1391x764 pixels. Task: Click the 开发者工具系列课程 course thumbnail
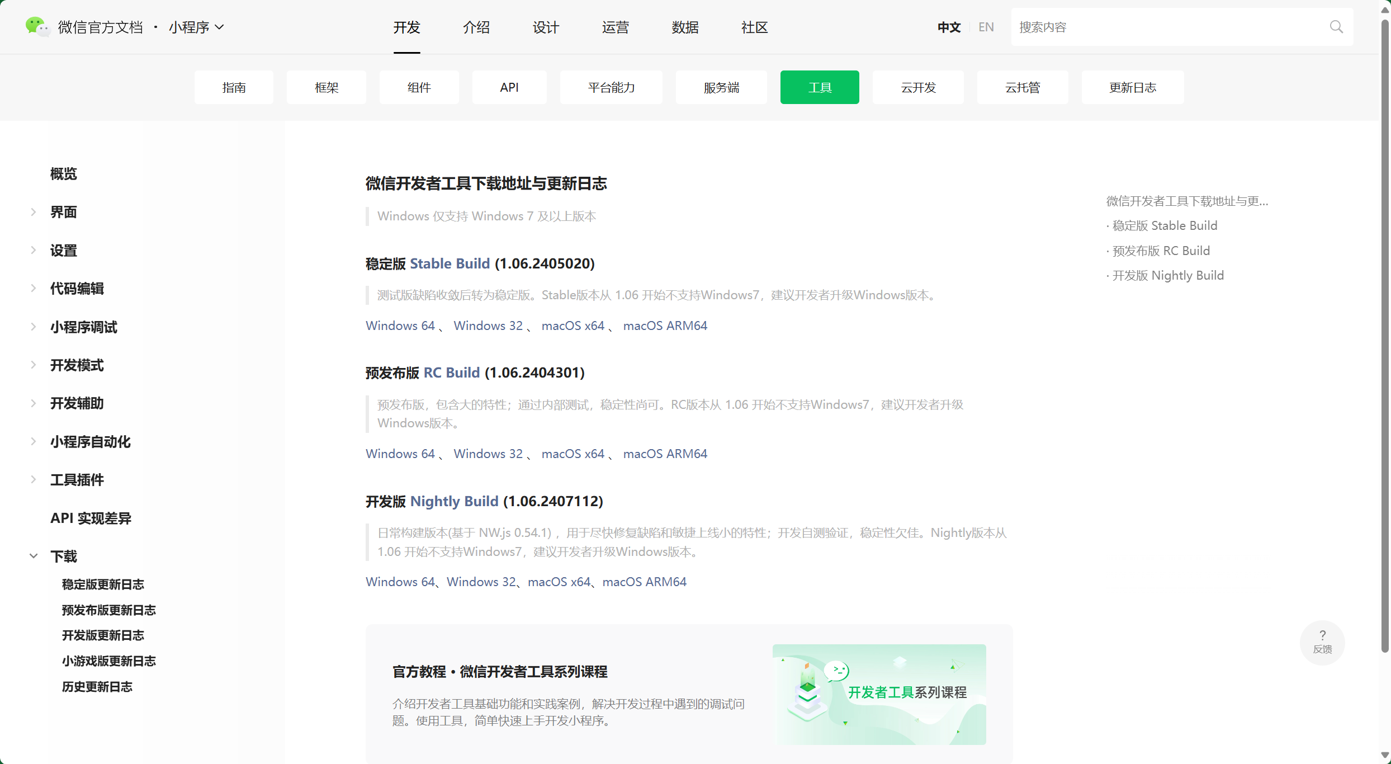click(x=879, y=695)
